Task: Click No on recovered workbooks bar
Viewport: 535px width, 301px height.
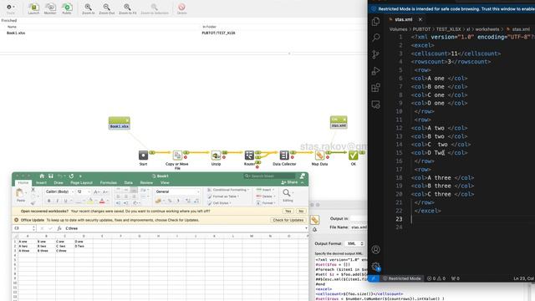Action: pos(301,212)
